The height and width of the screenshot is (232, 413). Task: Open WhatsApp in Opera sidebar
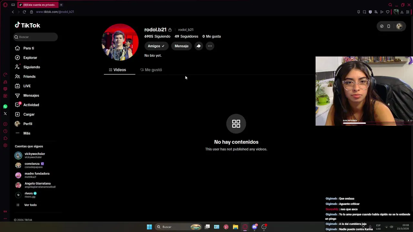click(x=5, y=106)
